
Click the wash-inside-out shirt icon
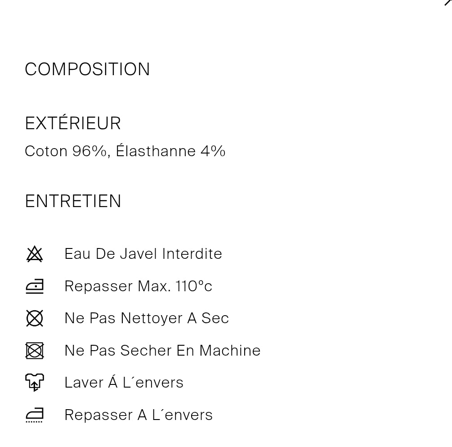35,383
